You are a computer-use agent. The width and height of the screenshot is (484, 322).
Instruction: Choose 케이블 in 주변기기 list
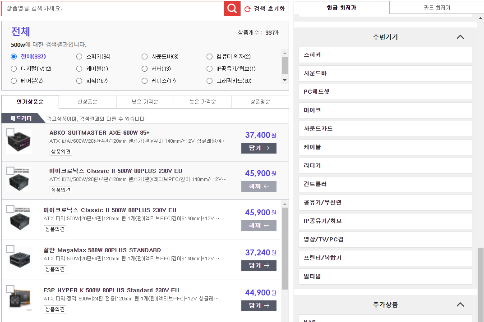[x=385, y=147]
